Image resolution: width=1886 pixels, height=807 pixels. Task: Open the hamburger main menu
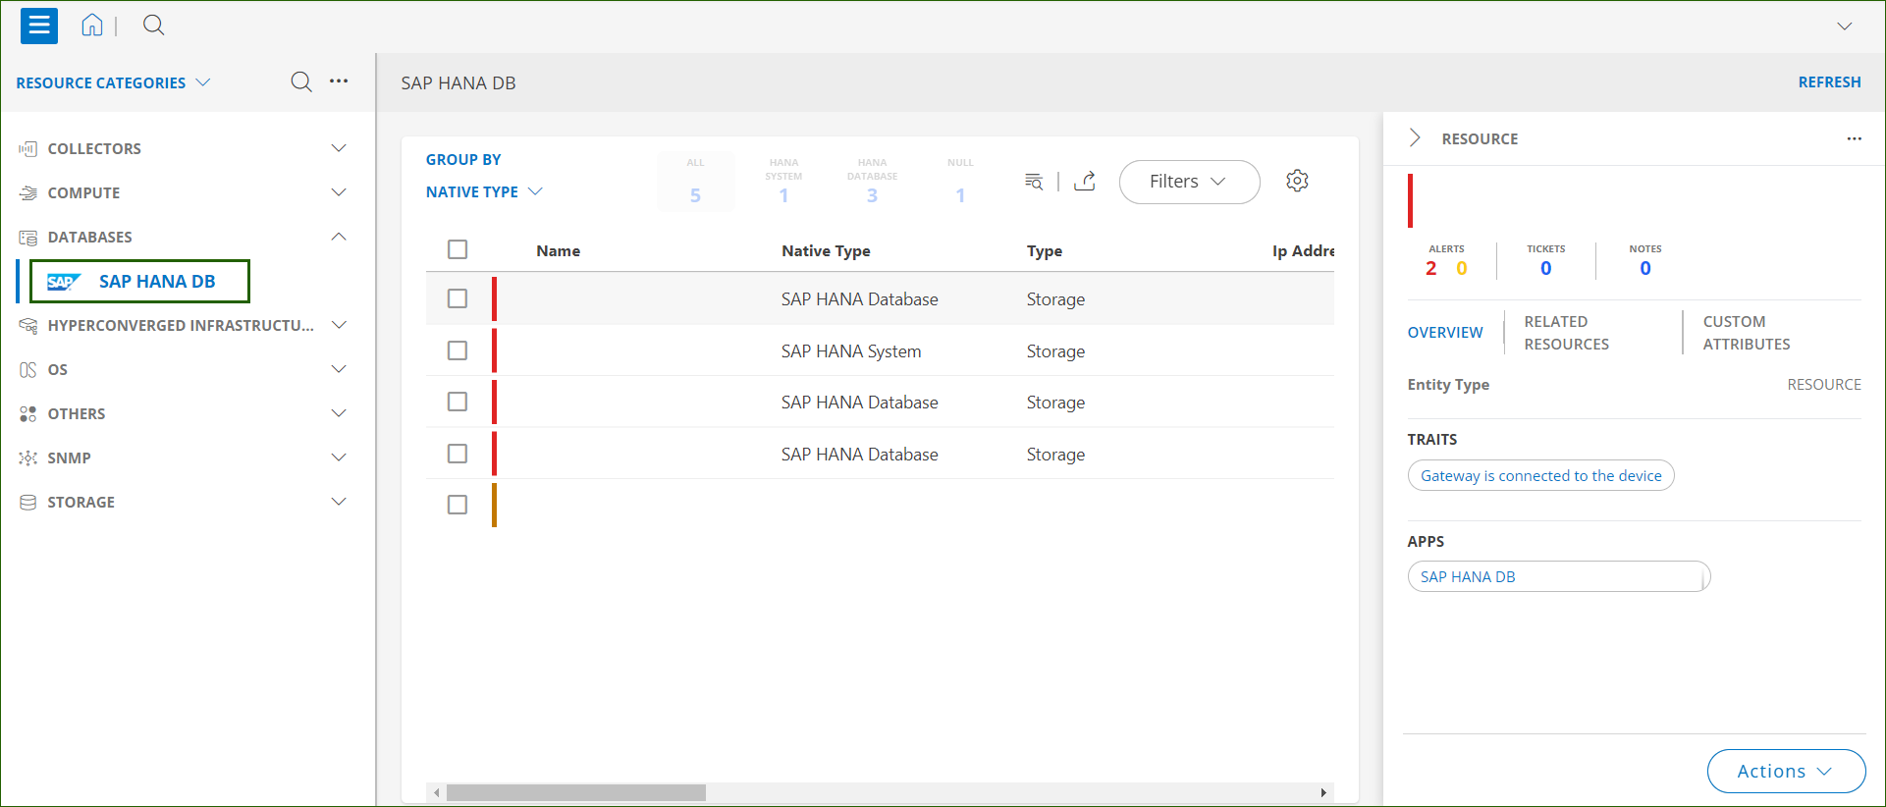(39, 26)
